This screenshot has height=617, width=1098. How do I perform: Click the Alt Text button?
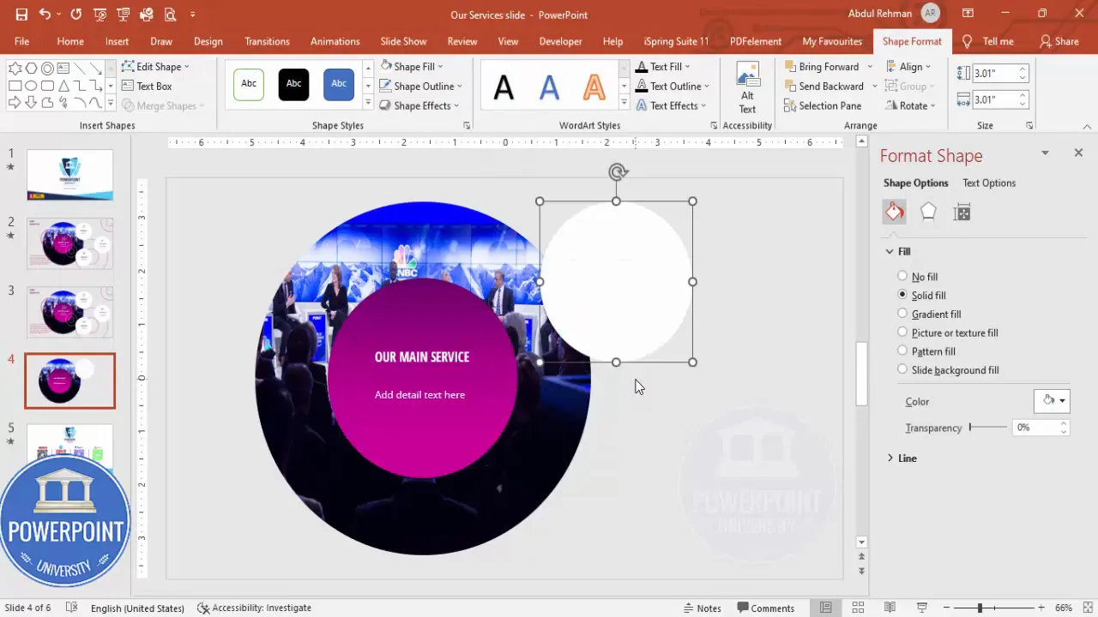tap(747, 87)
